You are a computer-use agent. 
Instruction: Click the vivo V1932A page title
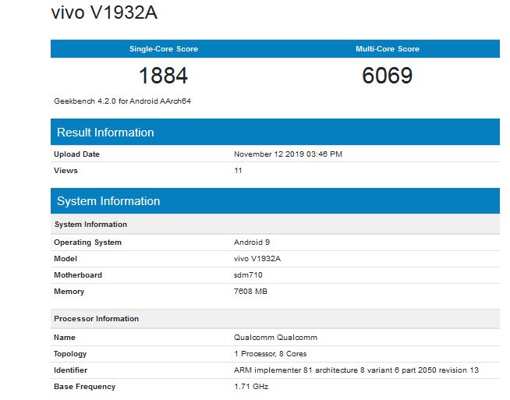pyautogui.click(x=104, y=12)
